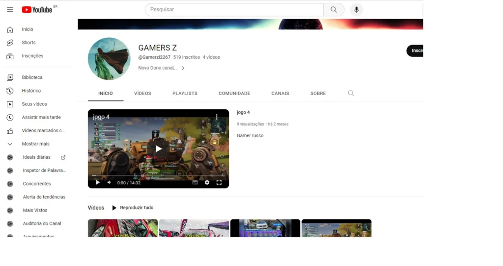Open Ideais diárias sidebar link
This screenshot has height=266, width=503.
(x=36, y=157)
